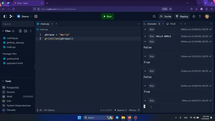This screenshot has height=121, width=215.
Task: Open Telegram from the taskbar
Action: [x=117, y=118]
